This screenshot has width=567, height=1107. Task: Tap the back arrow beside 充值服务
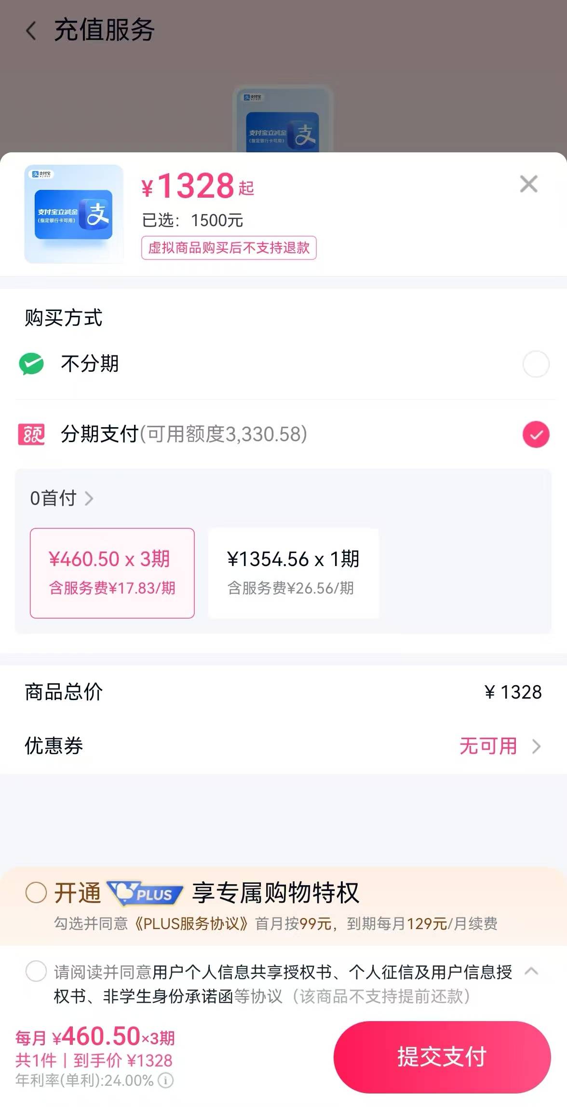click(31, 31)
